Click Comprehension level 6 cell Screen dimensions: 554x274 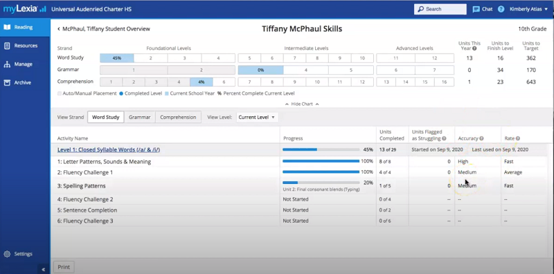[x=224, y=82]
